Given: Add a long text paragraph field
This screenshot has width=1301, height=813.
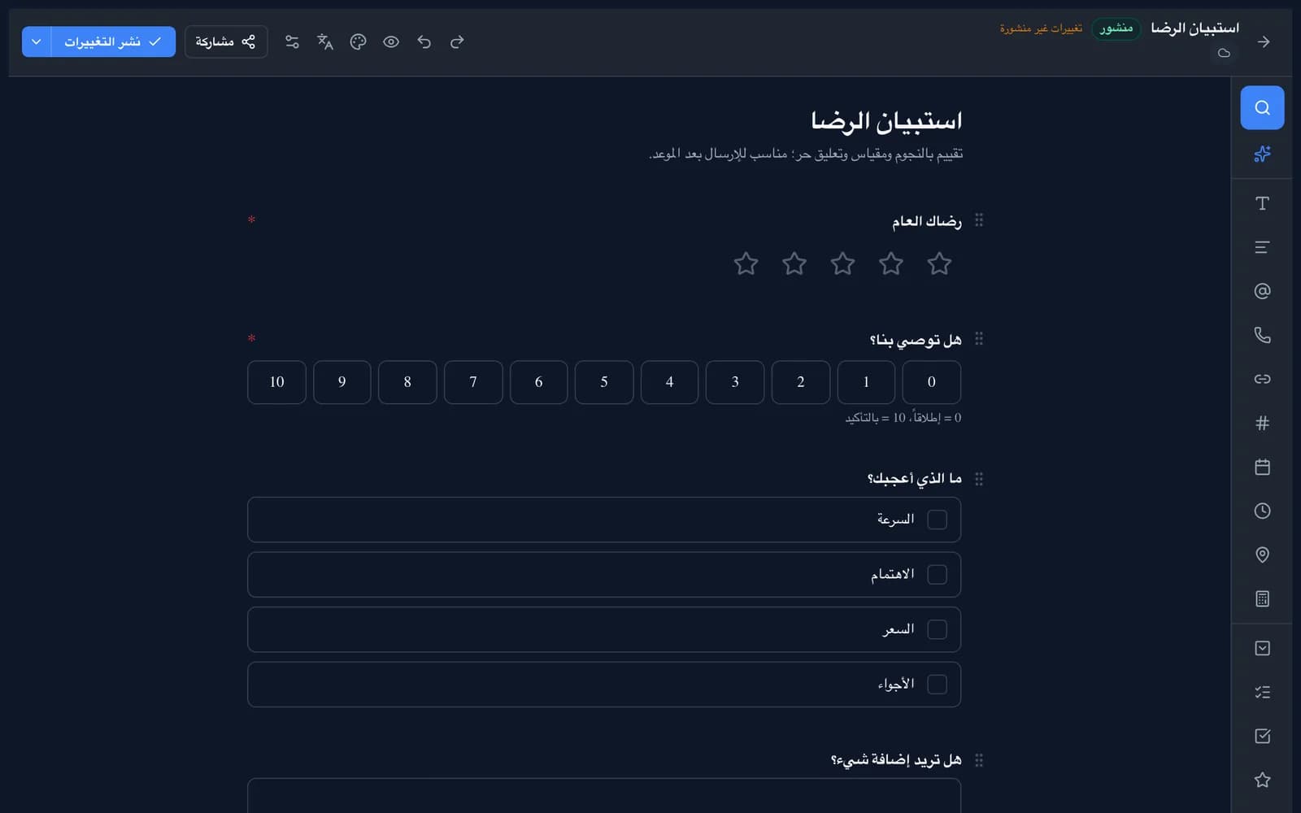Looking at the screenshot, I should coord(1262,247).
